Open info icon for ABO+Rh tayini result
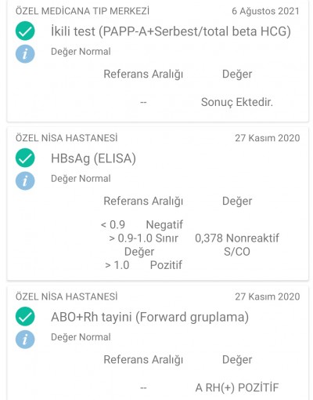 pos(25,340)
